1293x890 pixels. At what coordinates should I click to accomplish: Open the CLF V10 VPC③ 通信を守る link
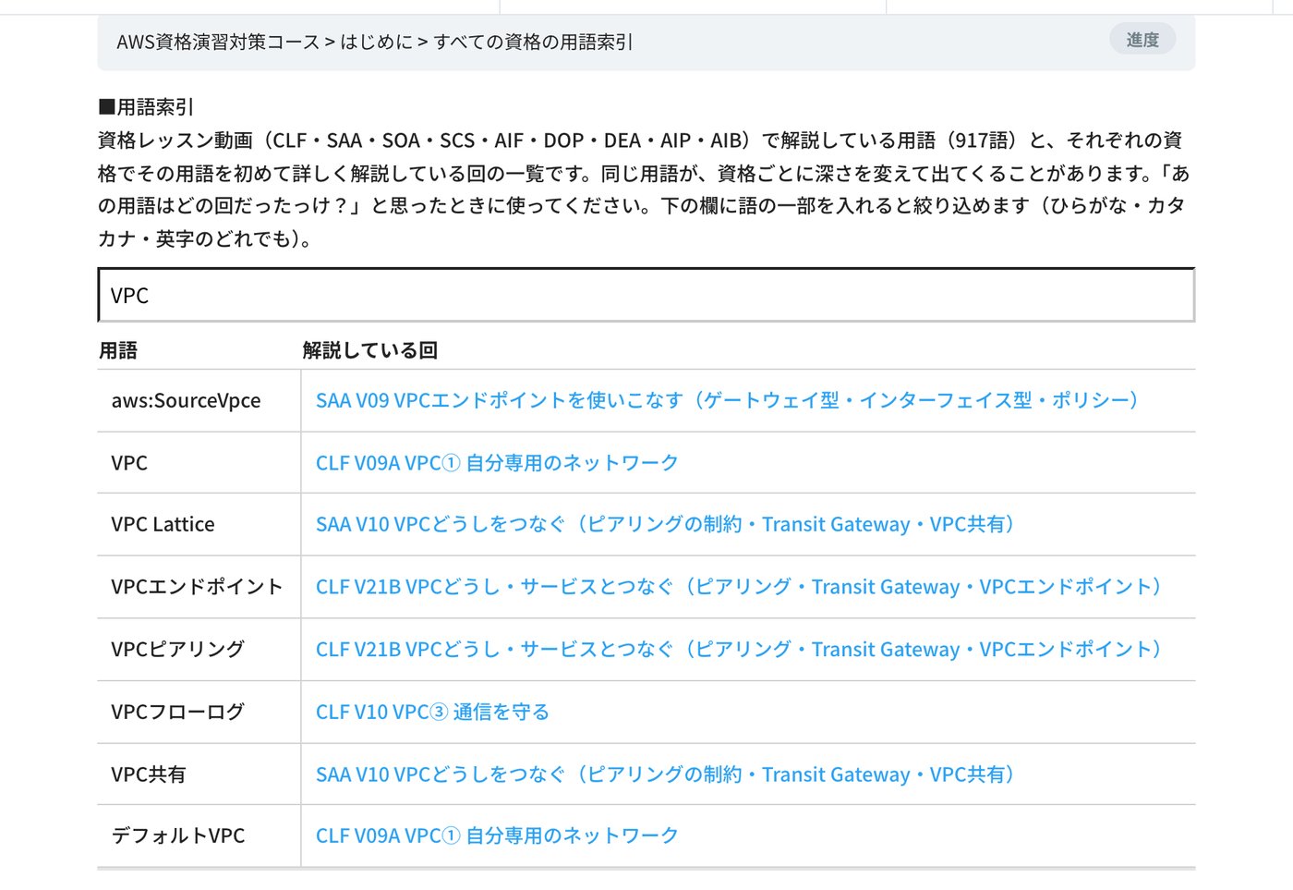point(432,712)
